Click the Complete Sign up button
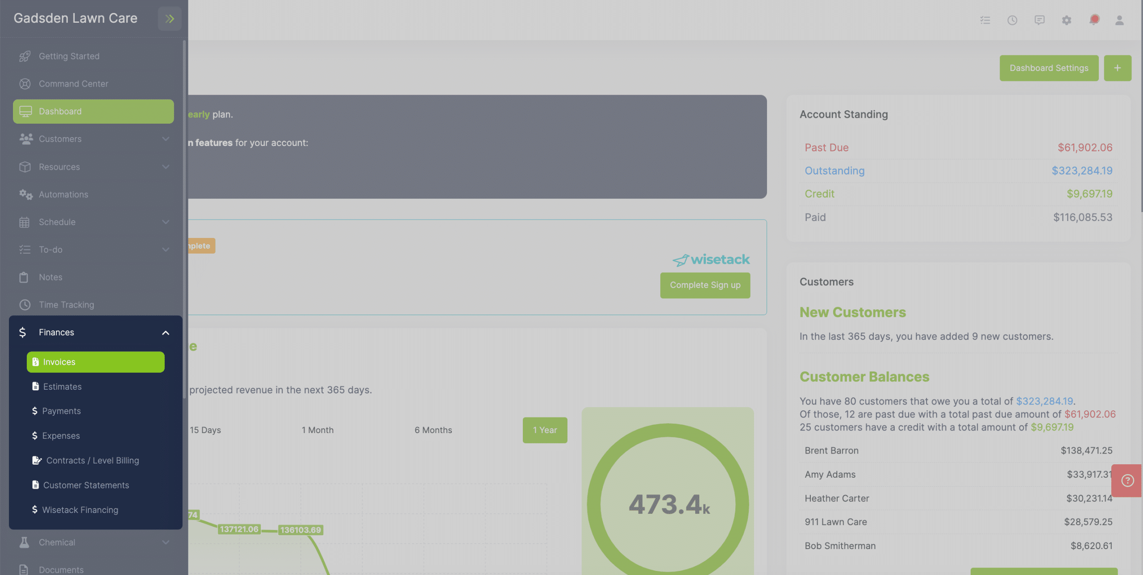The height and width of the screenshot is (575, 1143). click(705, 285)
